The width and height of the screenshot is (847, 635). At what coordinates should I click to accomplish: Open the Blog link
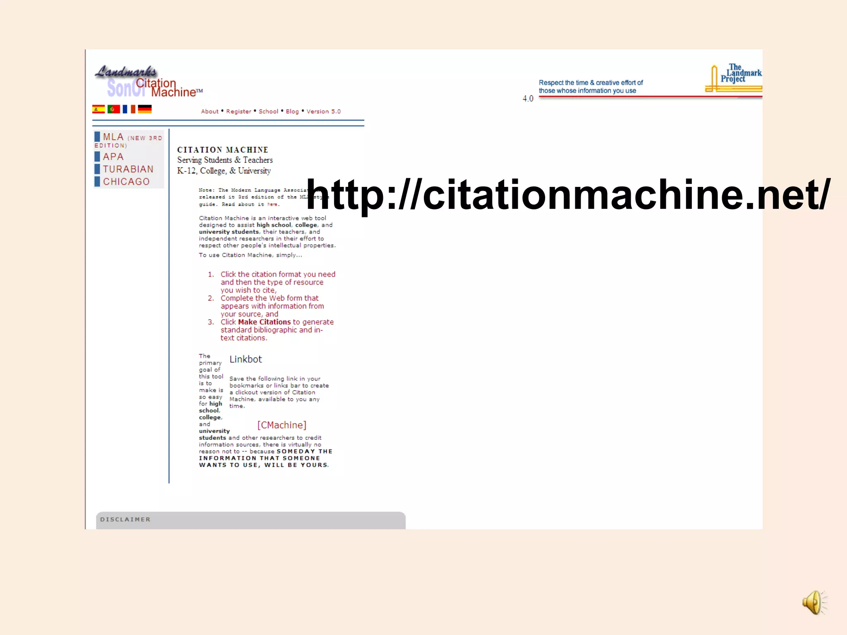[292, 112]
